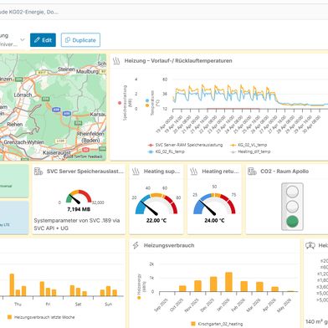
Task: Click the SVC Server memory gauge
Action: 79,197
